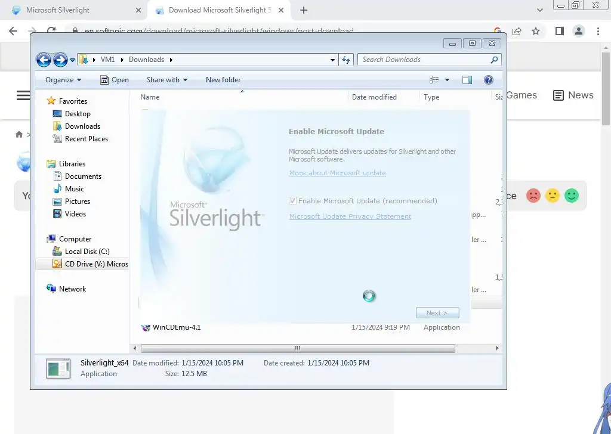This screenshot has height=434, width=611.
Task: Click scrollbar right arrow
Action: pos(497,348)
